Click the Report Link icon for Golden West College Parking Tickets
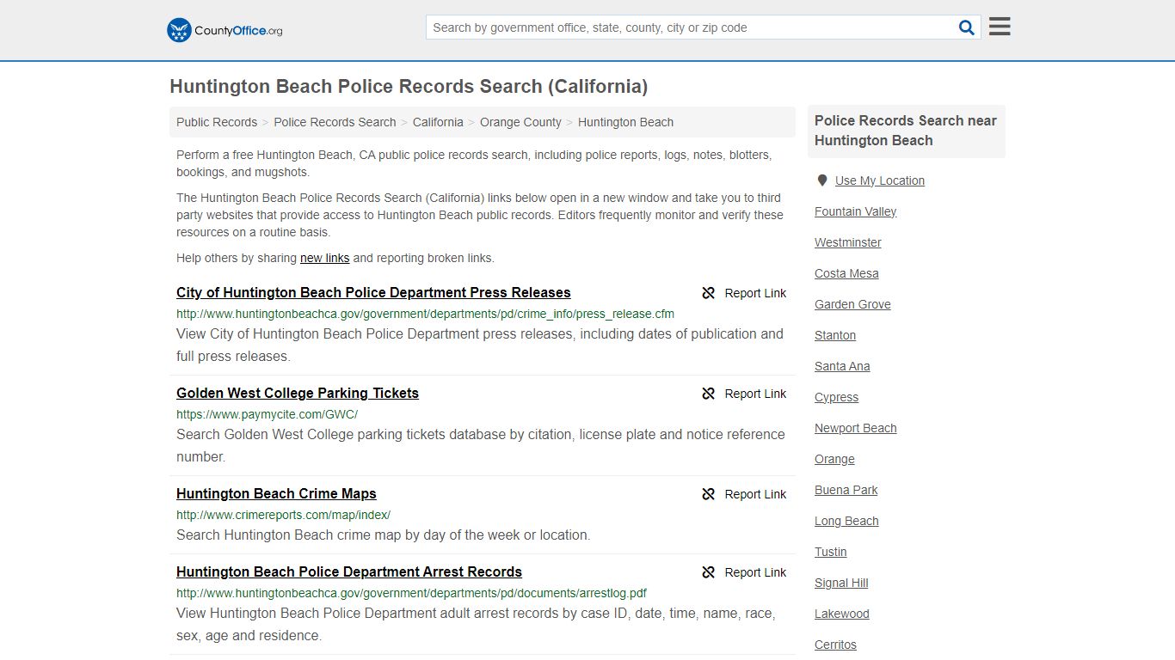This screenshot has width=1175, height=660. click(708, 394)
